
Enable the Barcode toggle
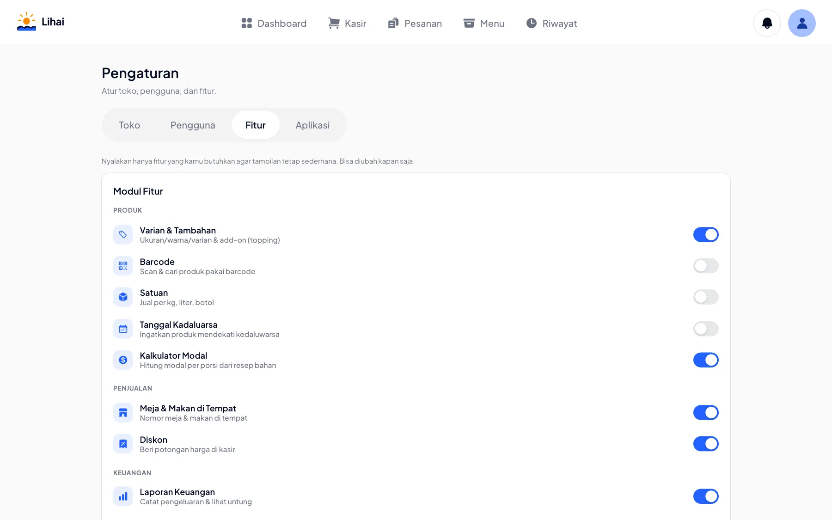[x=706, y=266]
